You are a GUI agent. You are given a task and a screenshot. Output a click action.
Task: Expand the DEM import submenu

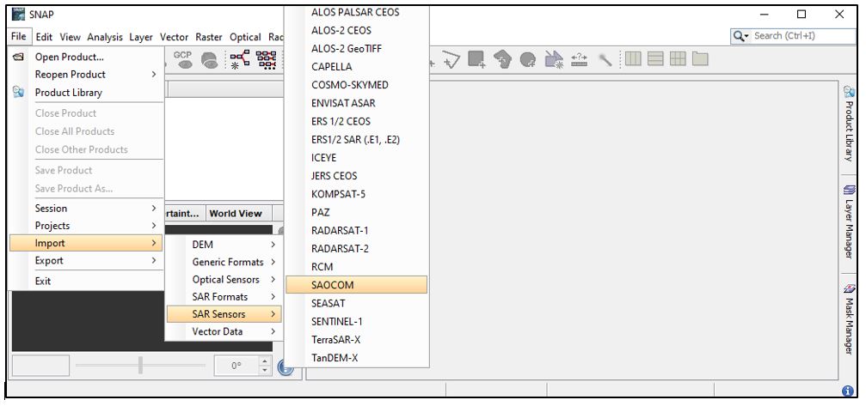point(224,245)
